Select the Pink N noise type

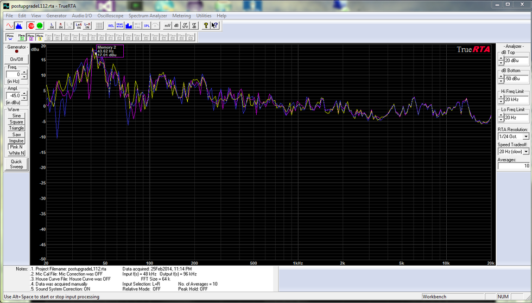coord(16,147)
